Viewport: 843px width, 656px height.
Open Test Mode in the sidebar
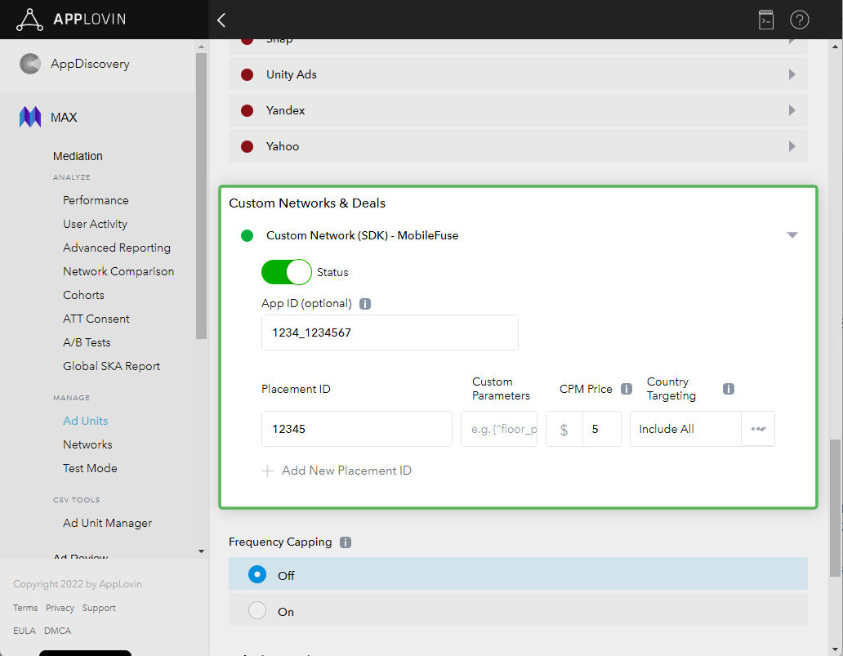click(90, 468)
